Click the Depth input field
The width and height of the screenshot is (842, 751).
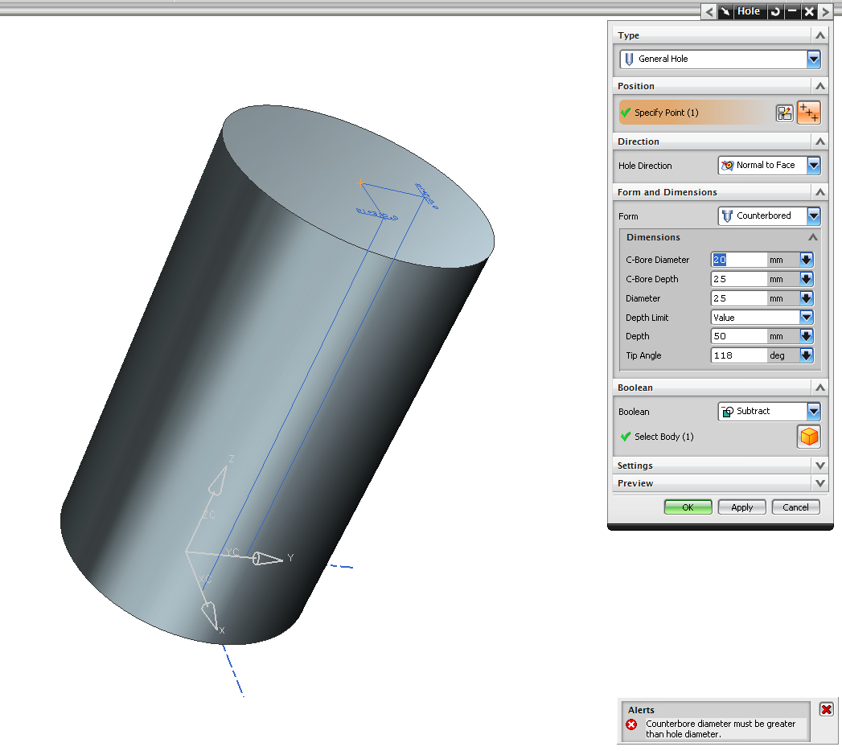pyautogui.click(x=739, y=336)
